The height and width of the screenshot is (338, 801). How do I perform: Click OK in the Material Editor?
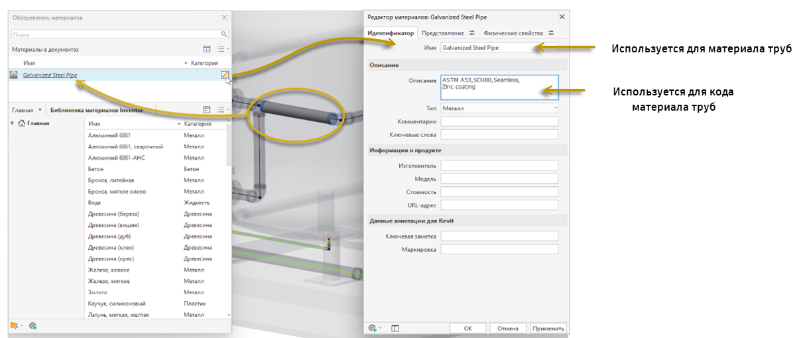(x=467, y=328)
